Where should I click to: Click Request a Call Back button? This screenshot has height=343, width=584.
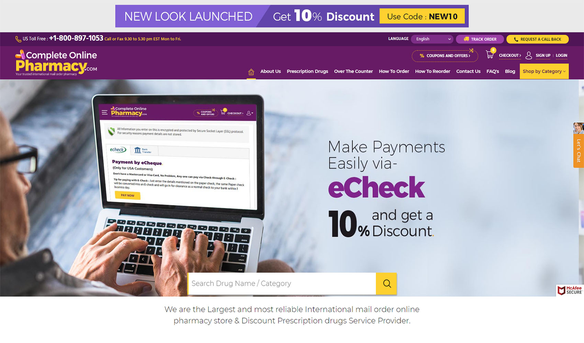pyautogui.click(x=537, y=39)
